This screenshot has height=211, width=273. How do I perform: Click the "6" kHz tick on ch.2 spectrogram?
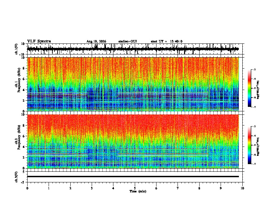click(x=24, y=136)
